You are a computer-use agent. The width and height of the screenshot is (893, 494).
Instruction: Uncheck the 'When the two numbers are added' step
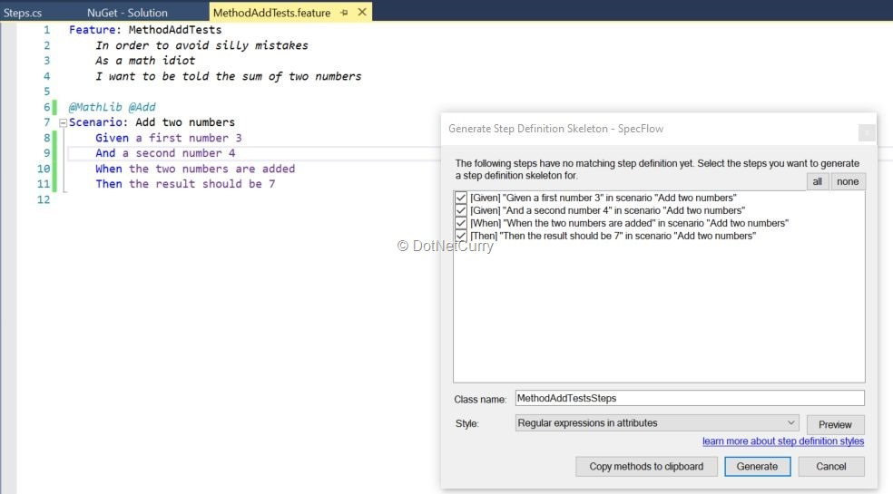[461, 223]
